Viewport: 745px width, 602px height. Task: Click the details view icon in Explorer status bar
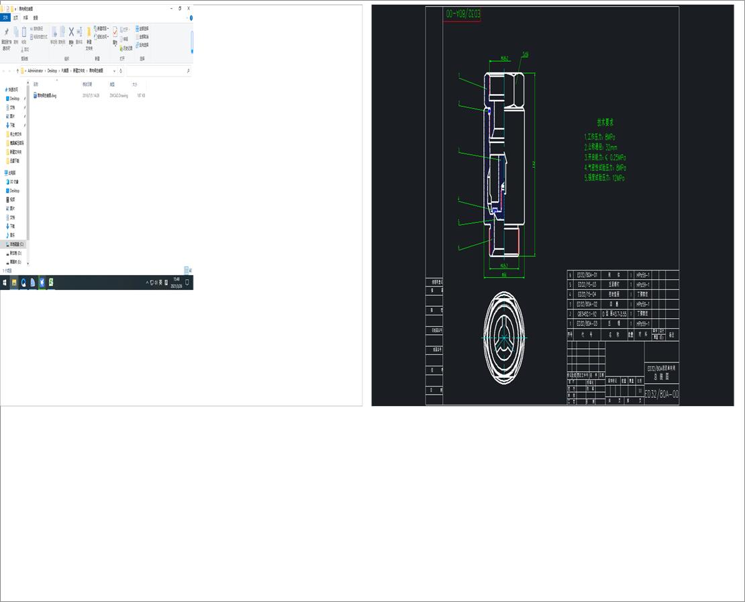[x=186, y=270]
